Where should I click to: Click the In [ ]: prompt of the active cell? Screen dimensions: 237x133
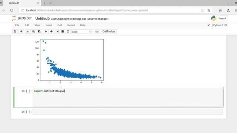27,91
